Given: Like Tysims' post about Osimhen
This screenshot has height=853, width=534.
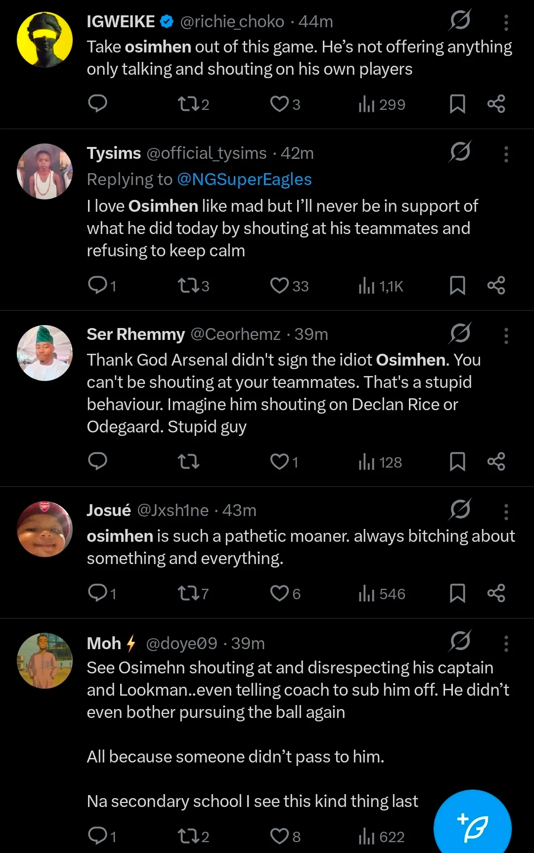Looking at the screenshot, I should 279,285.
